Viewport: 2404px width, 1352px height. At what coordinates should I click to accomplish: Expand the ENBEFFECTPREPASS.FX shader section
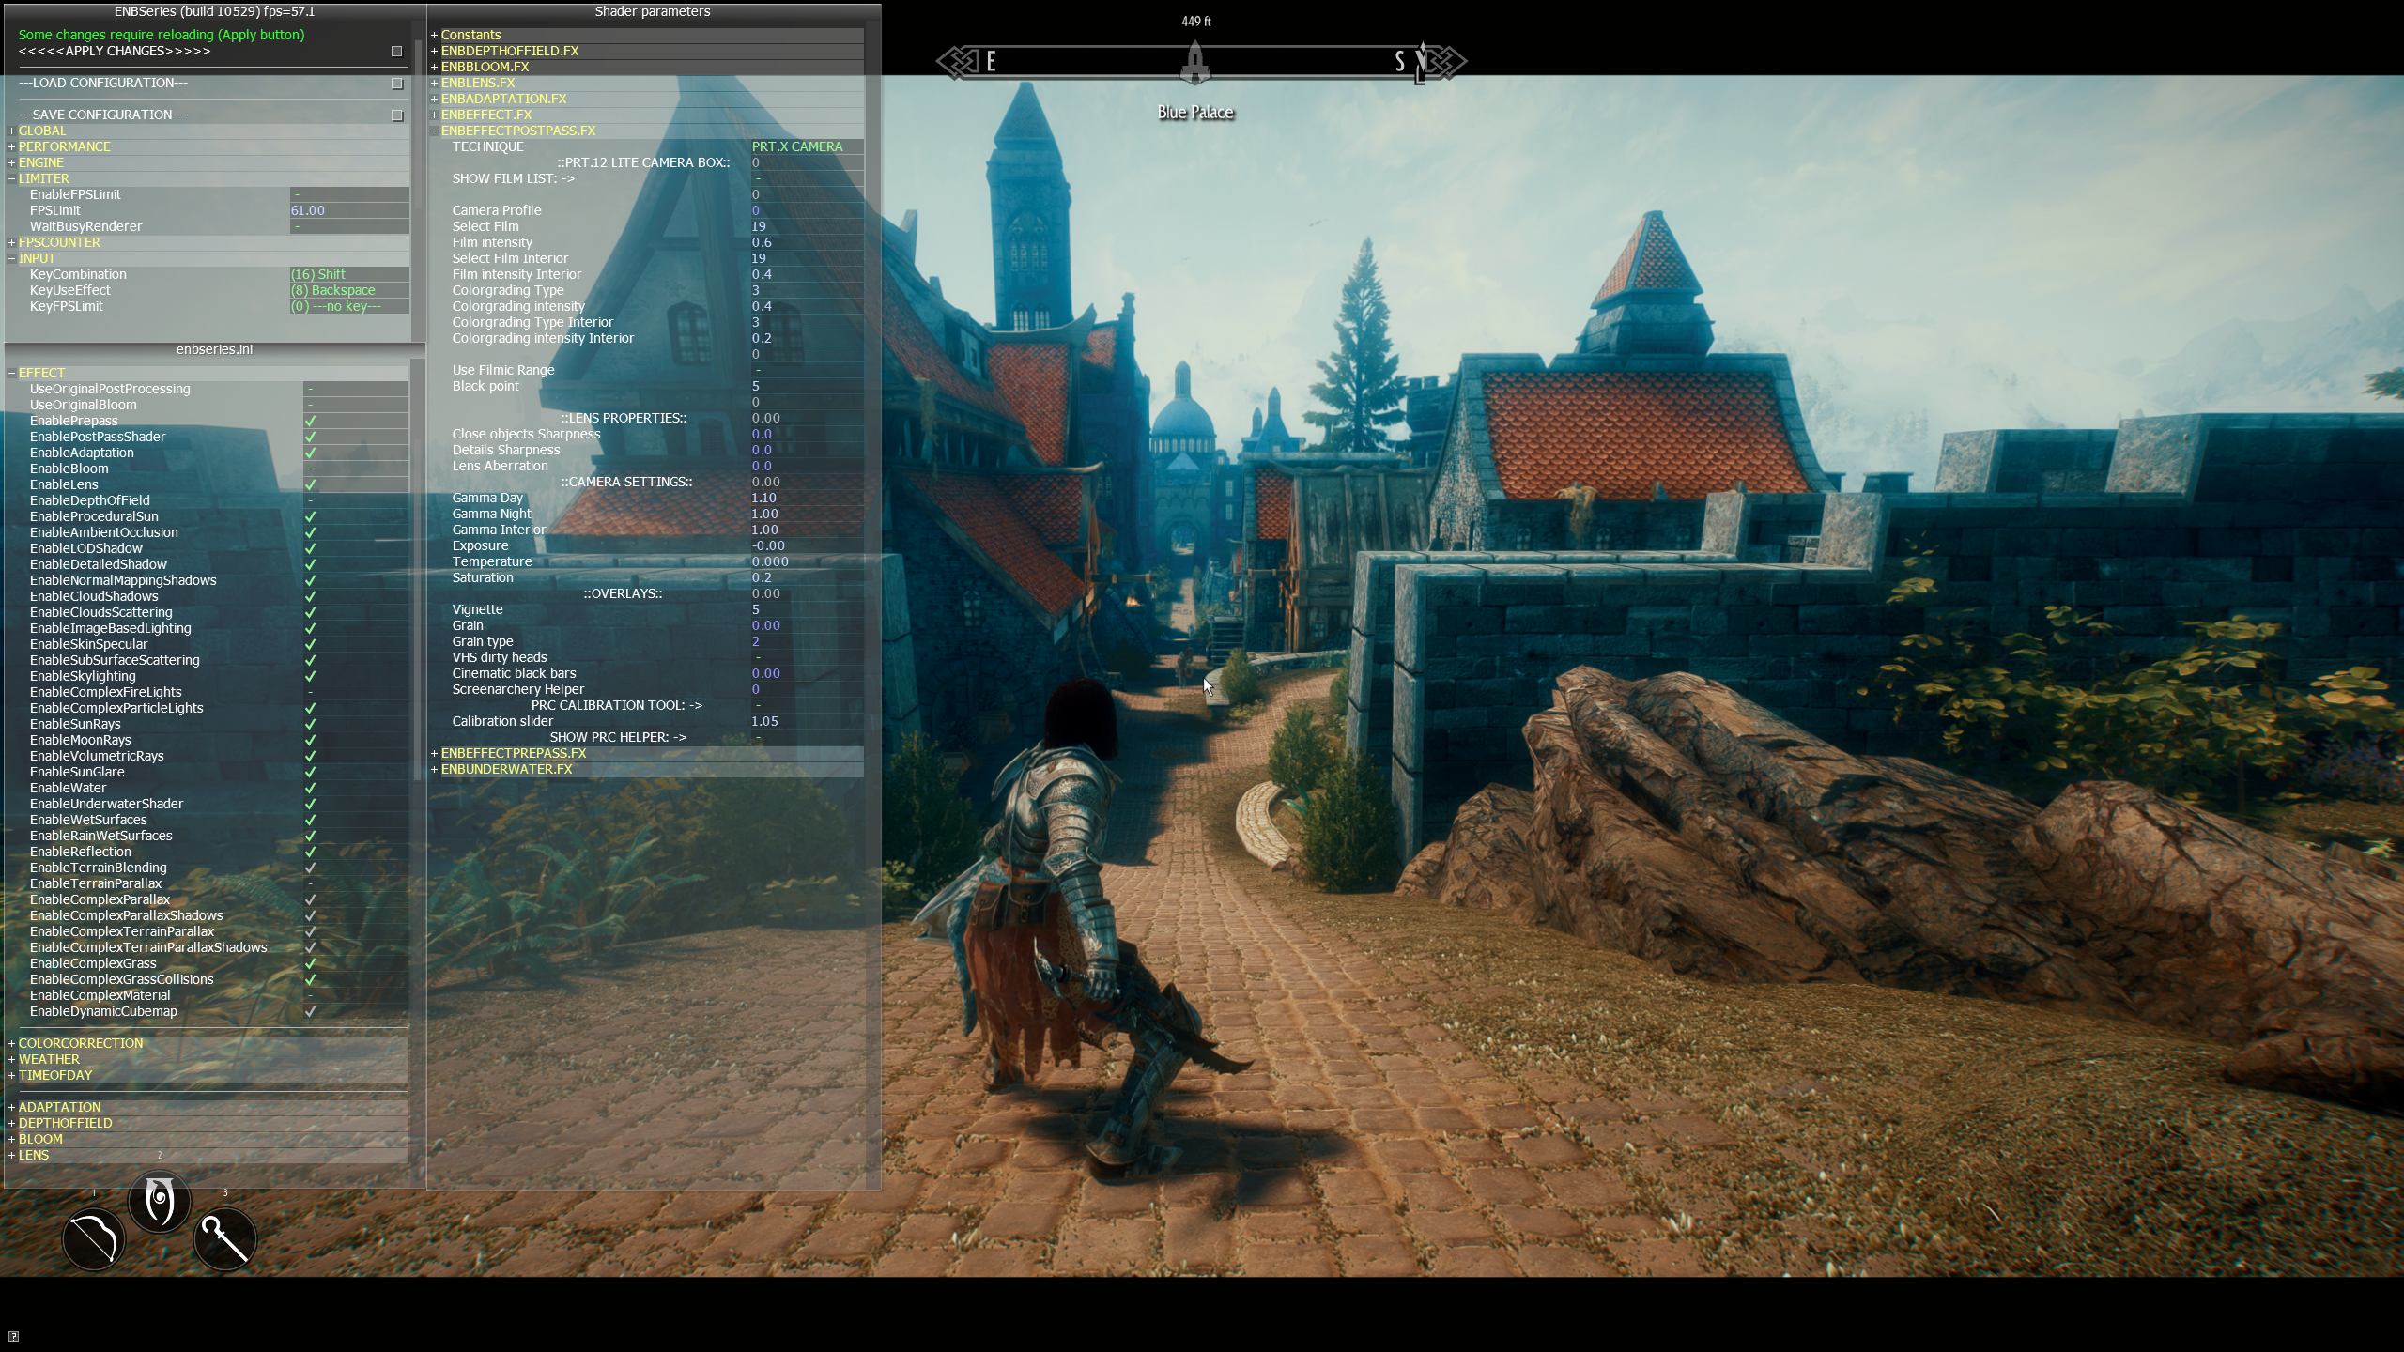(x=435, y=753)
